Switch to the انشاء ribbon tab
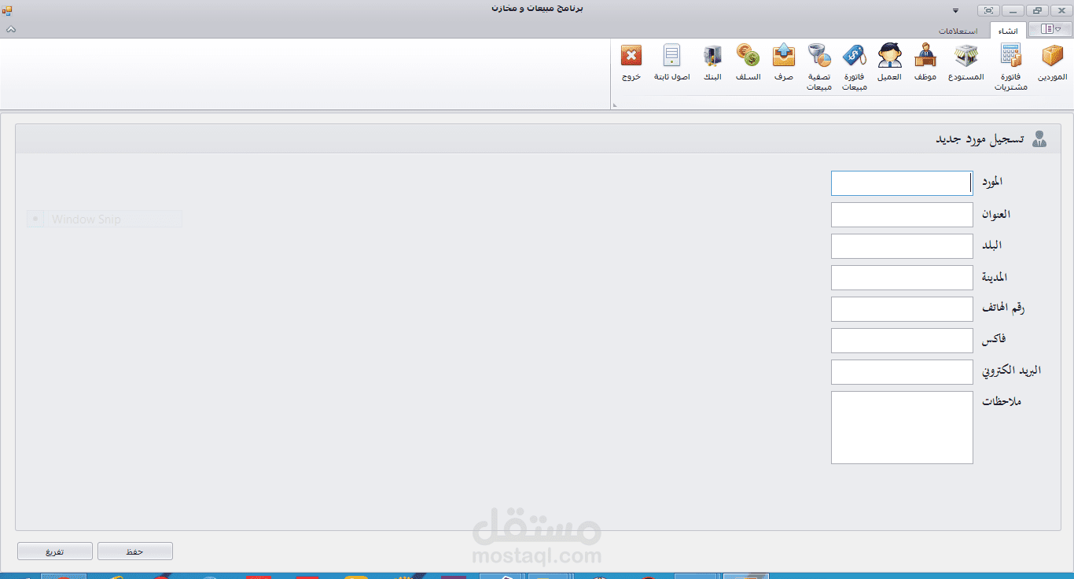 (1008, 31)
